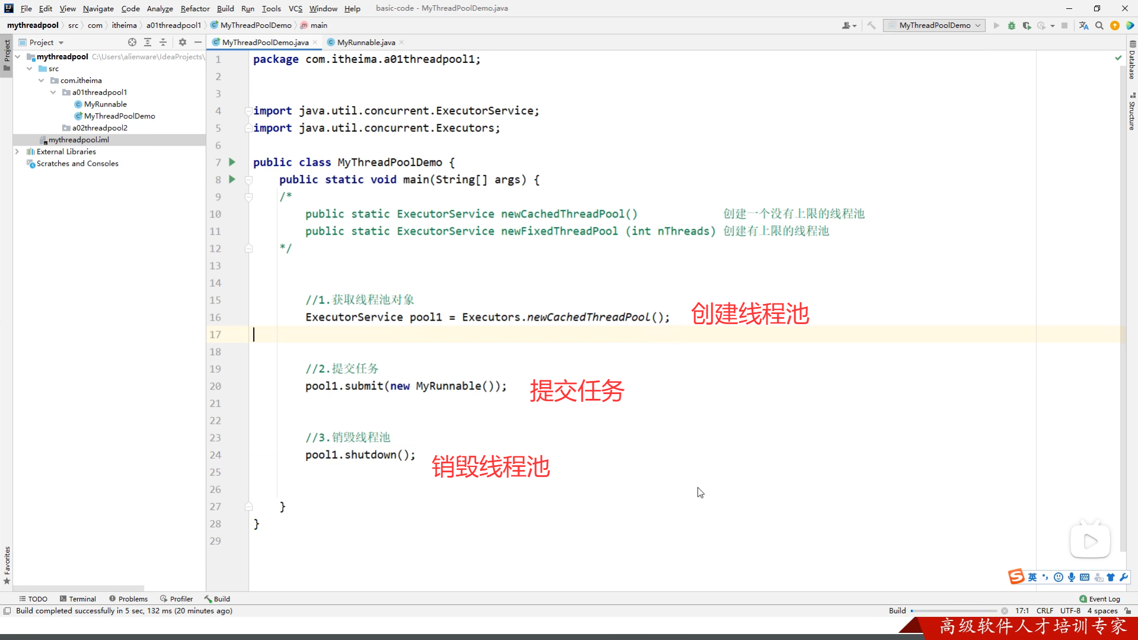Click the Build hammer icon
Screen dimensions: 1138x640
871,25
